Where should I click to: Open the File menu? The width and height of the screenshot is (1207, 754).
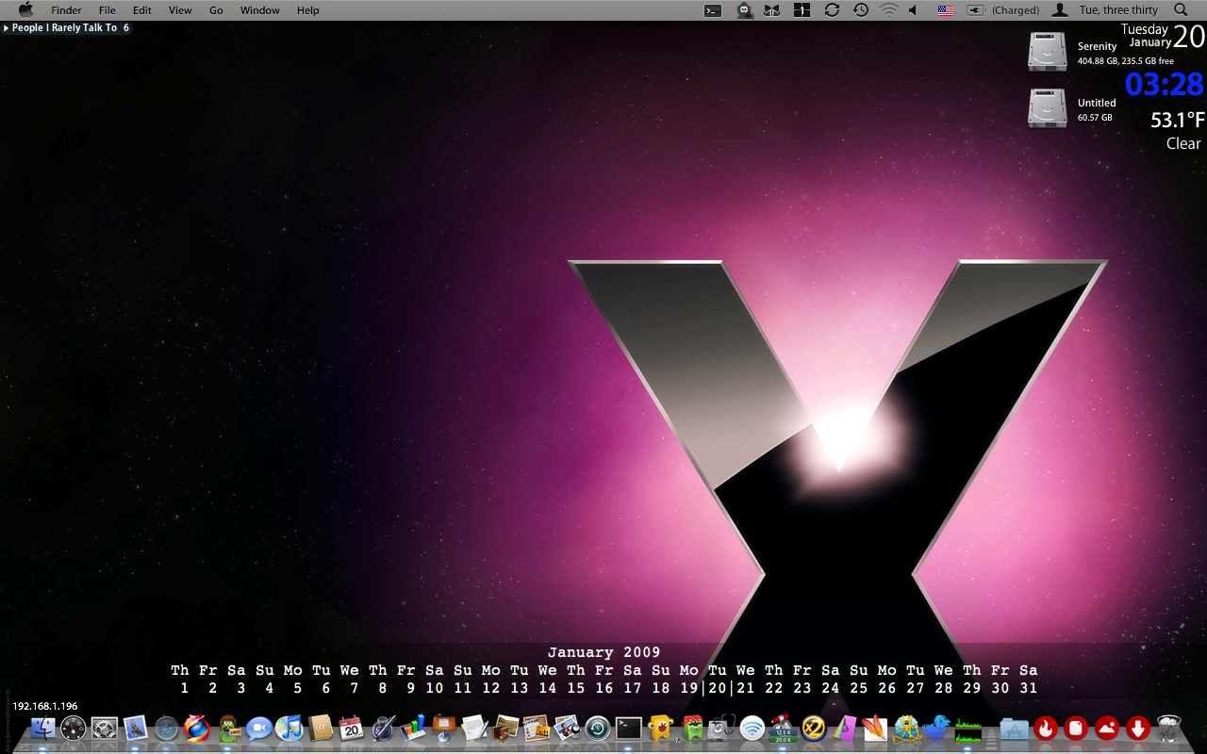tap(107, 10)
